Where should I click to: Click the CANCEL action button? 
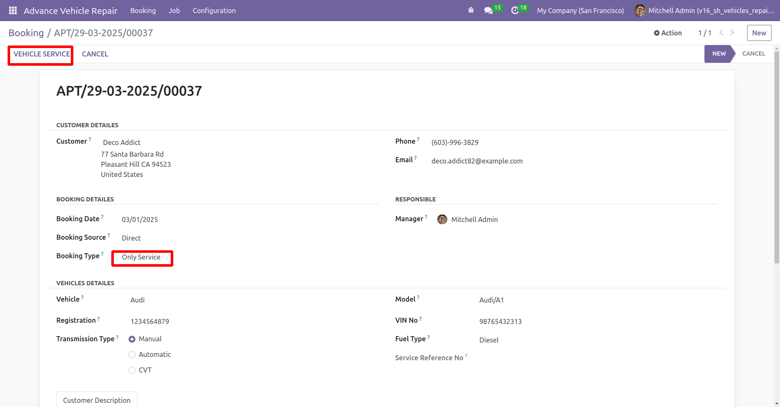(95, 54)
